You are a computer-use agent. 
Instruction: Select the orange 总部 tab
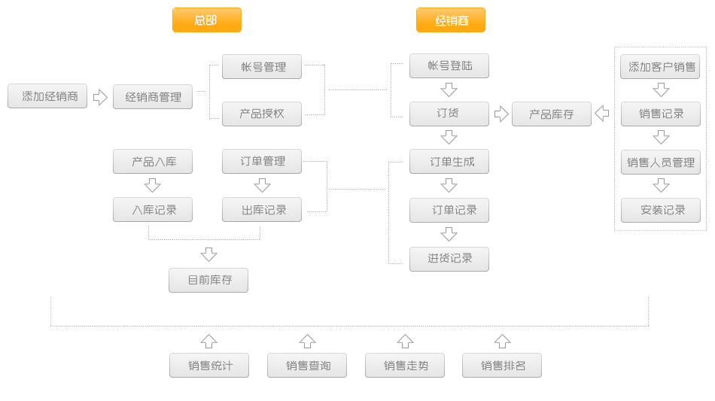click(x=207, y=20)
